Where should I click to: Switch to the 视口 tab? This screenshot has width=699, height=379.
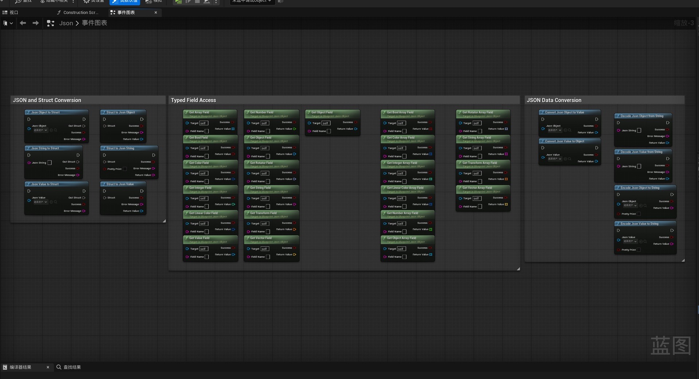[14, 12]
